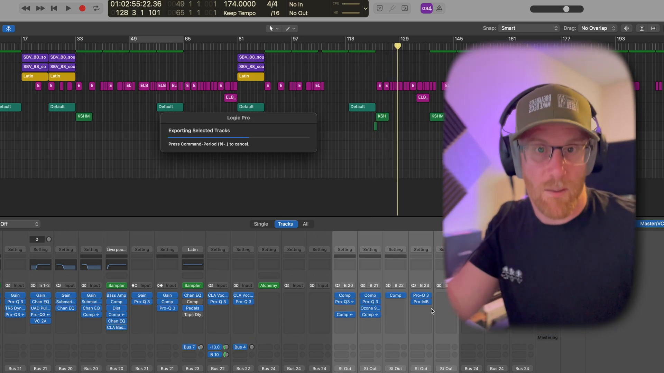Click the export progress bar in dialog
The height and width of the screenshot is (373, 664).
(239, 137)
